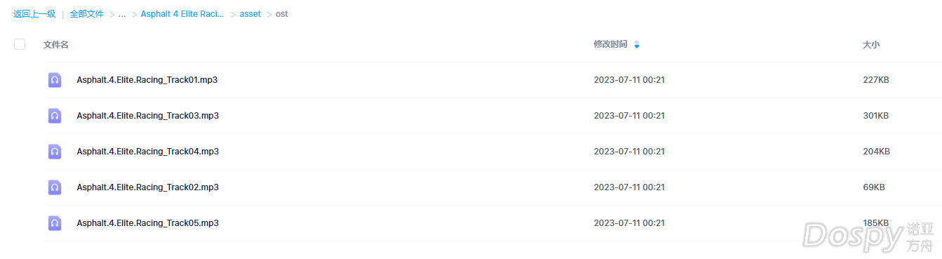The height and width of the screenshot is (259, 942).
Task: Open Asphalt.4.Elite.Racing_Track05.mp3 file name
Action: (148, 223)
